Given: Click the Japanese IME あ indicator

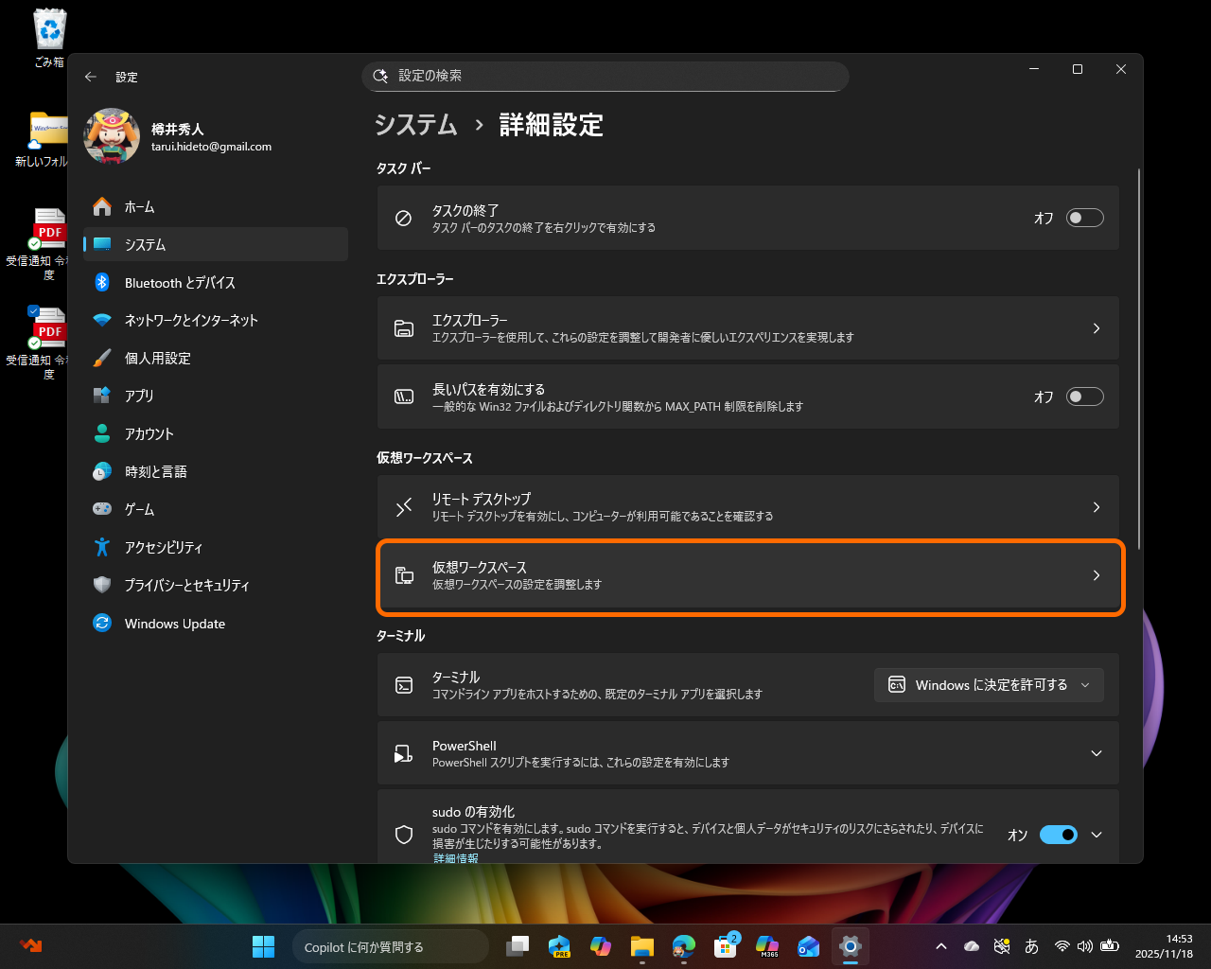Looking at the screenshot, I should (1031, 946).
